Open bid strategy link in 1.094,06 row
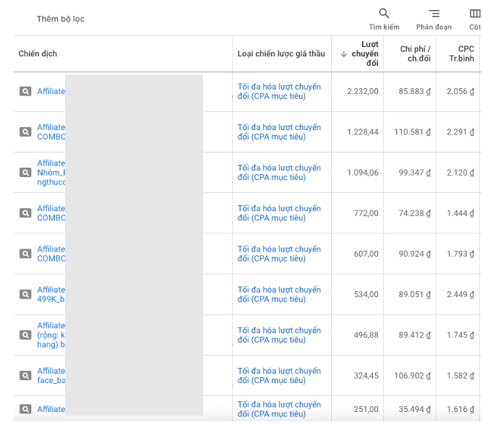The image size is (482, 425). [x=279, y=173]
